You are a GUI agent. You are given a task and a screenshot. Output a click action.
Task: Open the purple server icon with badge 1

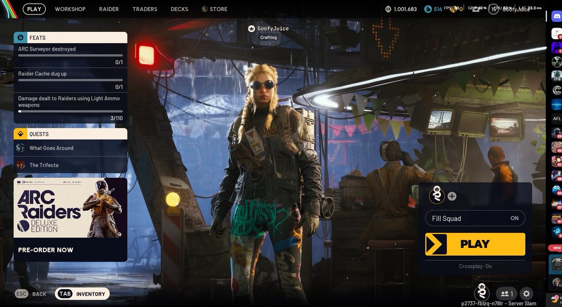(x=556, y=48)
